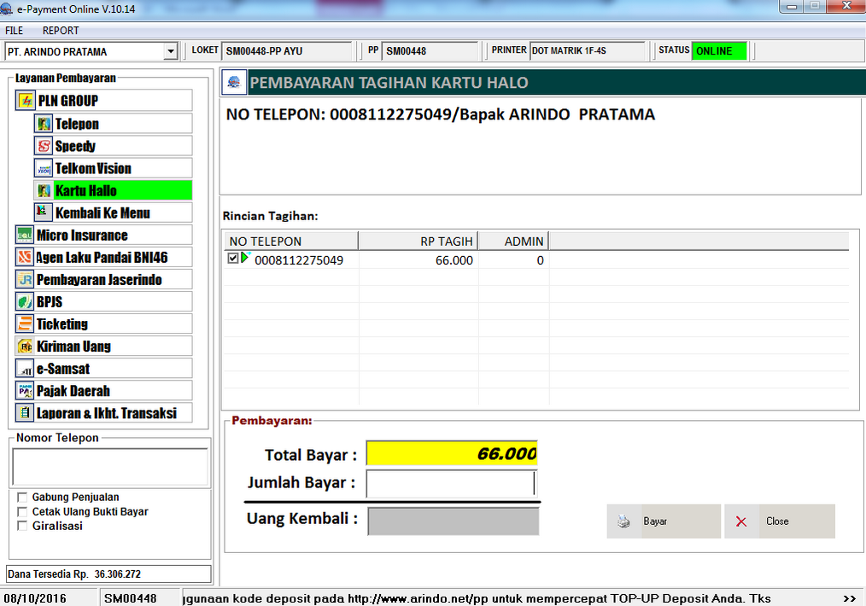Click the Pembayaran Jaserindo icon
The image size is (866, 606).
tap(24, 279)
